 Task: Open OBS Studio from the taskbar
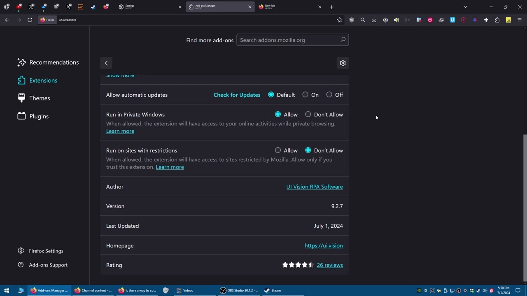click(x=239, y=290)
